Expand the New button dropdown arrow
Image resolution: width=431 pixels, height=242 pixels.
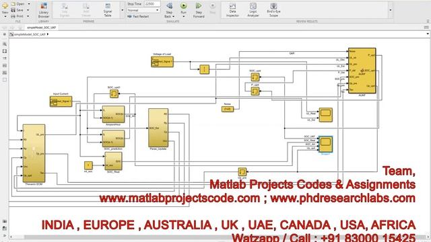[x=5, y=17]
